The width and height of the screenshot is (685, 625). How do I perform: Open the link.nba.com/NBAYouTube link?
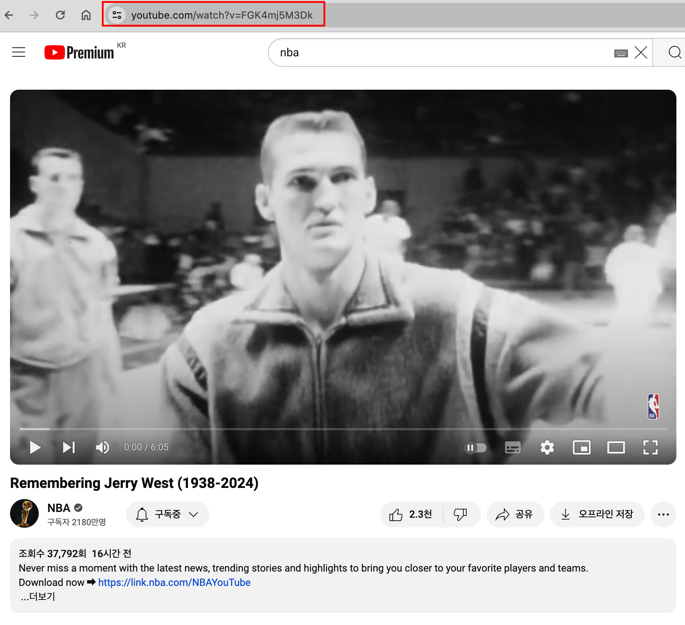click(x=174, y=582)
